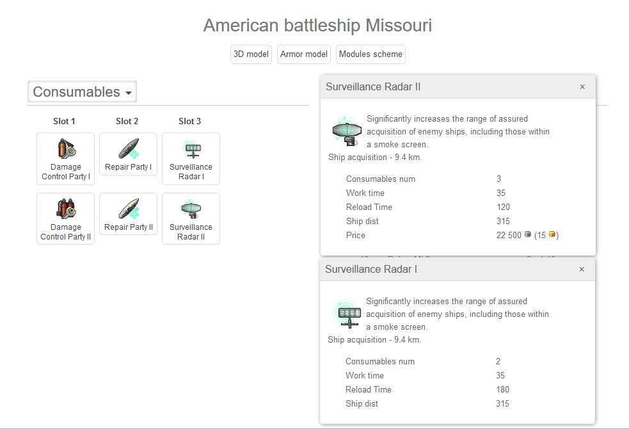Choose the Repair Party I consumable icon

(128, 149)
